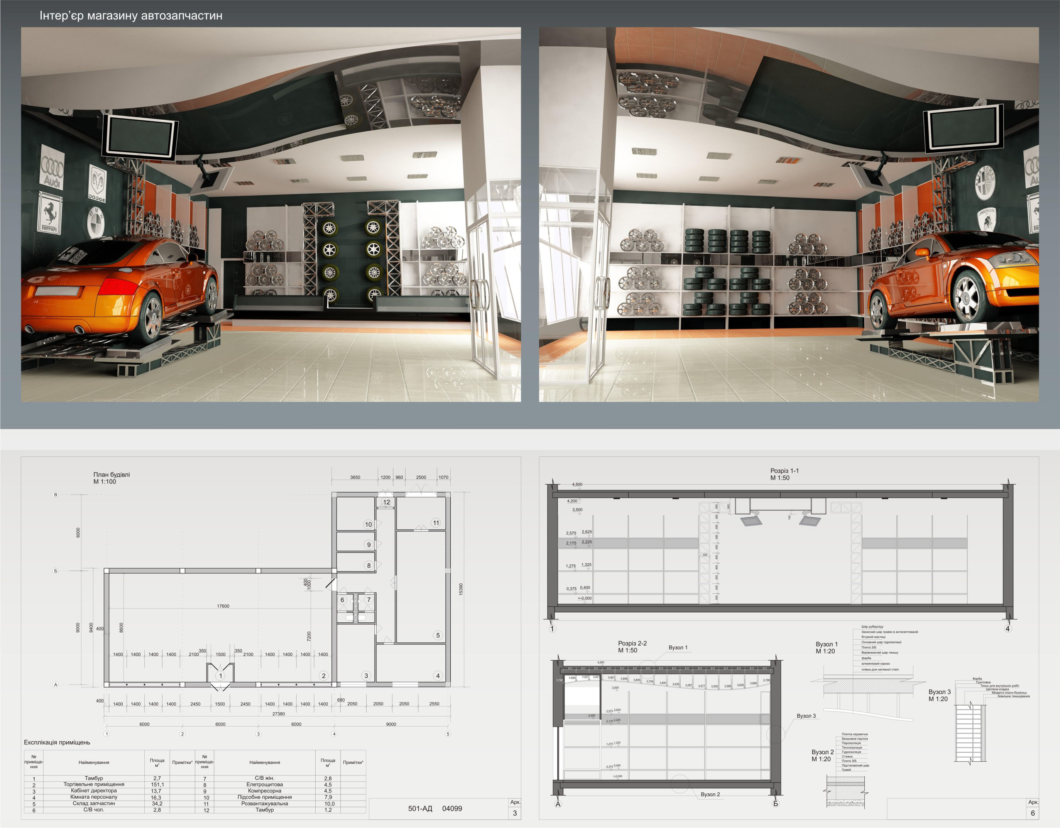Viewport: 1060px width, 828px height.
Task: Click room marker 2 in floor plan
Action: click(x=324, y=676)
